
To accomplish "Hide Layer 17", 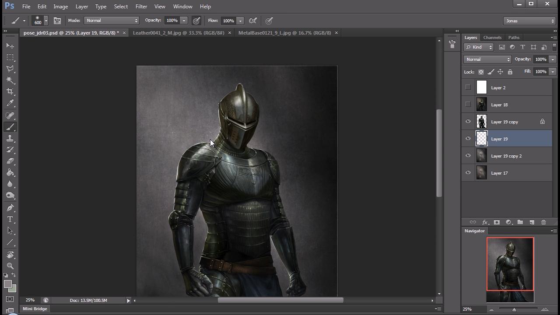I will click(468, 173).
